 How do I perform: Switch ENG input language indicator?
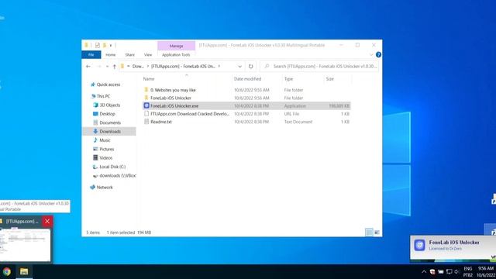468,269
